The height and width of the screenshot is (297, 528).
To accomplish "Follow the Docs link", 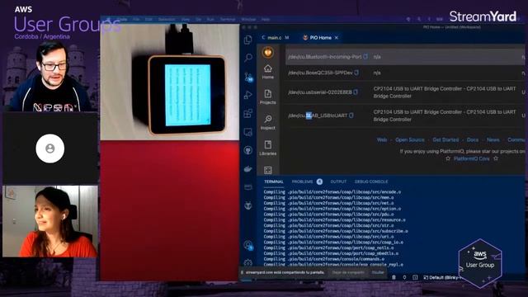I will [x=473, y=139].
